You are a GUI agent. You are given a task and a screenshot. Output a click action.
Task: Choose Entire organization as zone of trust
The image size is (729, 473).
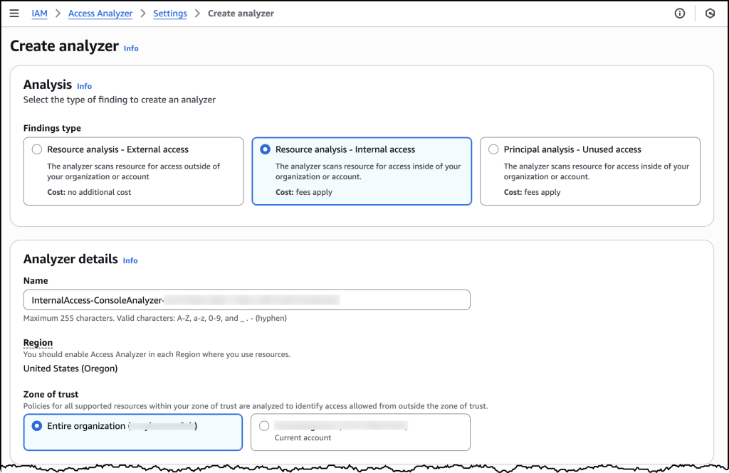coord(37,425)
